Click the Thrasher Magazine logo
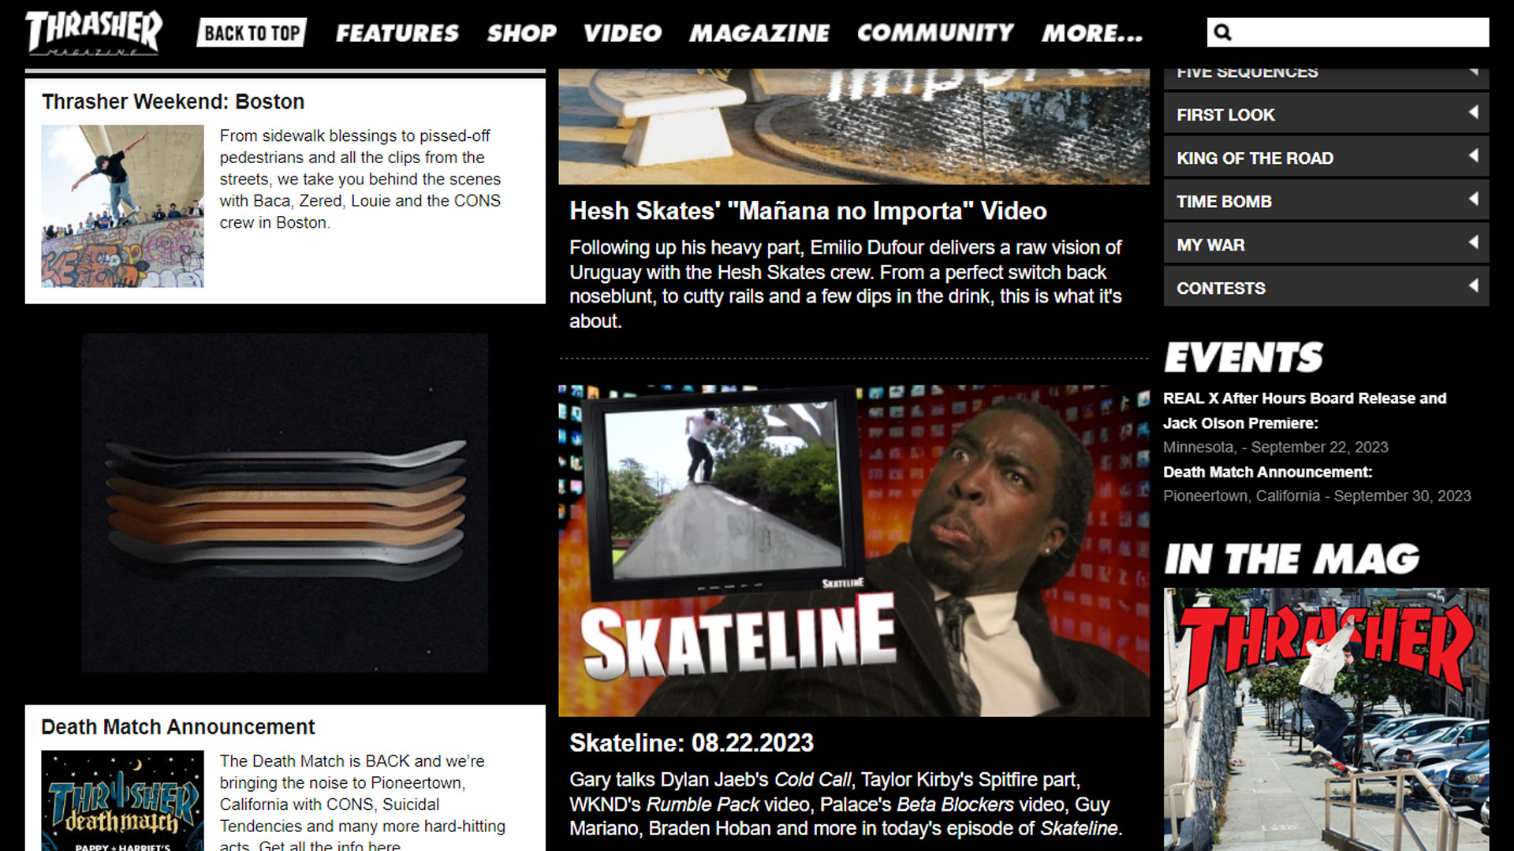The height and width of the screenshot is (851, 1514). tap(94, 32)
